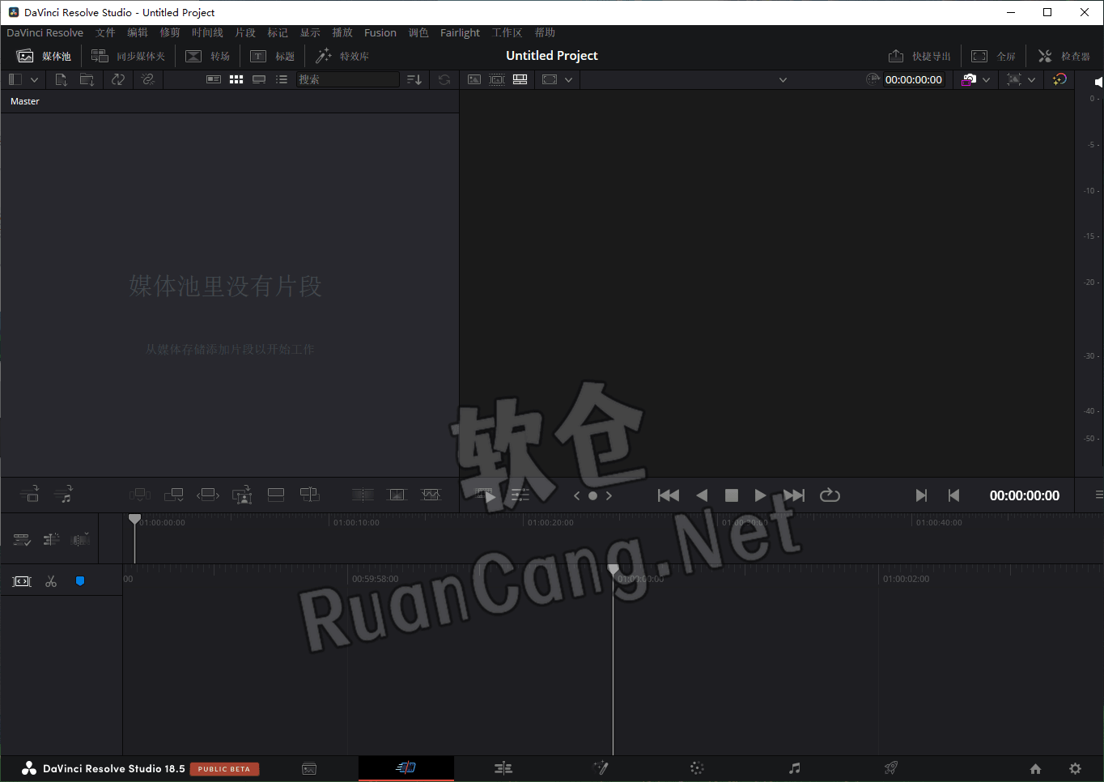Click the import media folder icon
This screenshot has width=1104, height=782.
point(87,79)
